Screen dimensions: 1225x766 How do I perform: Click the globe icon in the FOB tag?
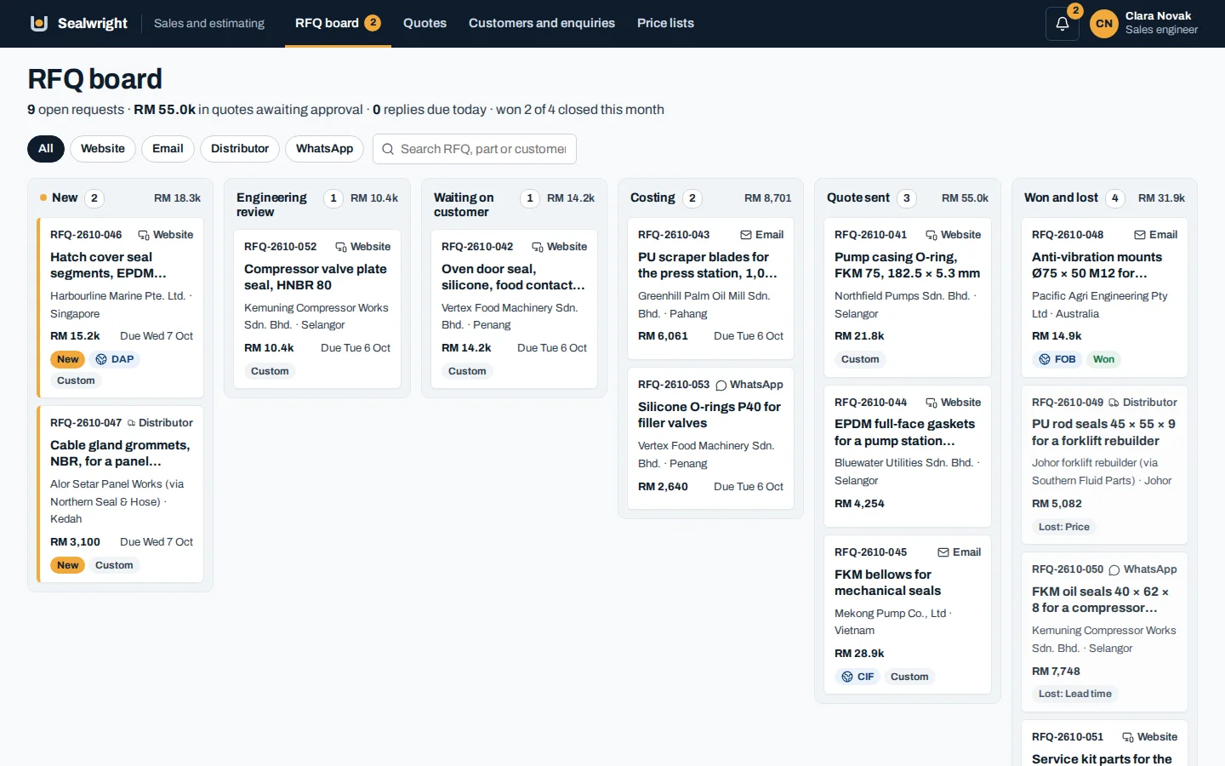click(1045, 359)
